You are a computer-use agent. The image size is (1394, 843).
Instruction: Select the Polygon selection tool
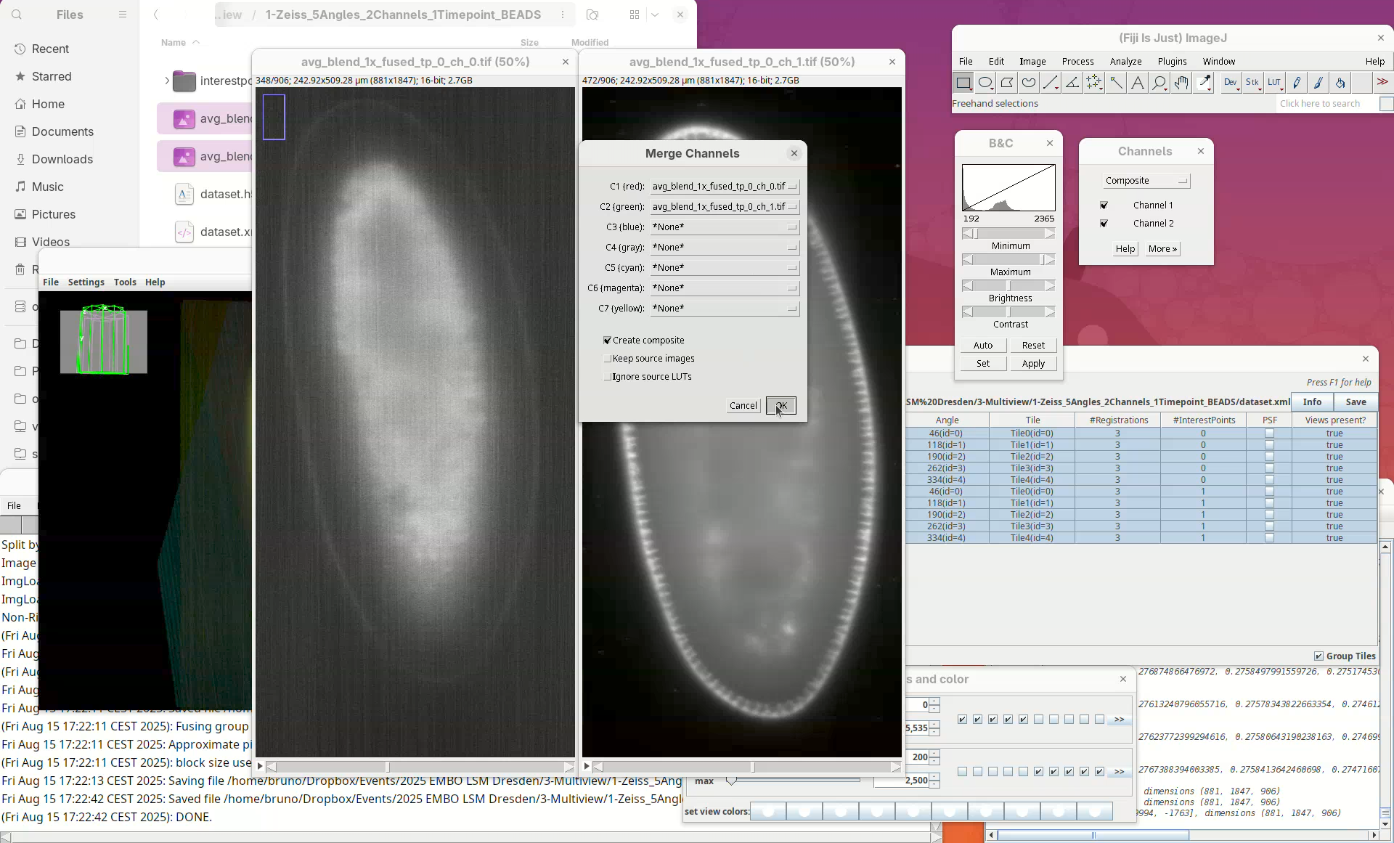coord(1007,83)
